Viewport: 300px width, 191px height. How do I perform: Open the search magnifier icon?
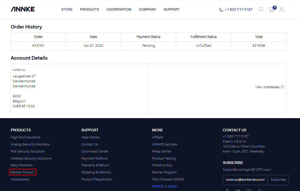261,9
